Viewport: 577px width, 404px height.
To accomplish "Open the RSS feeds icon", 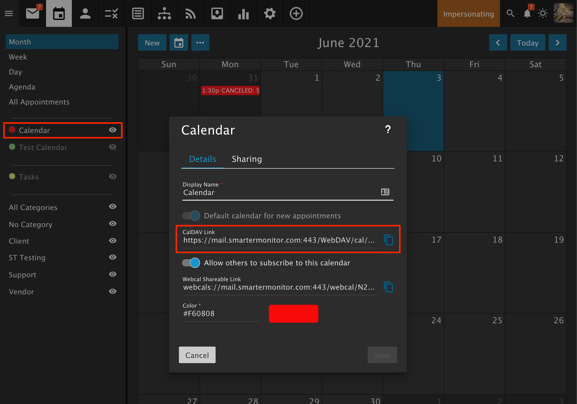I will (191, 13).
